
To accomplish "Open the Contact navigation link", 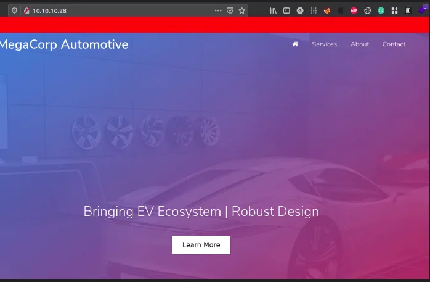I will click(x=394, y=44).
